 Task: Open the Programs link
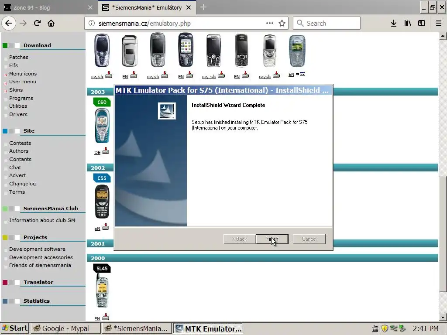click(21, 98)
